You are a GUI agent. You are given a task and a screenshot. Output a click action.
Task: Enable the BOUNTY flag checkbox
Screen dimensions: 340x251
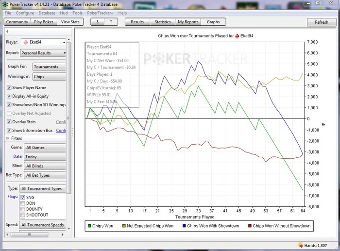click(23, 209)
